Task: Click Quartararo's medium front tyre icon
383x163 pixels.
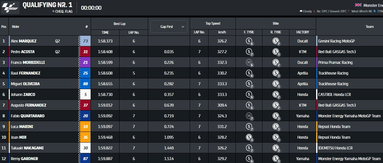Action: click(x=249, y=116)
